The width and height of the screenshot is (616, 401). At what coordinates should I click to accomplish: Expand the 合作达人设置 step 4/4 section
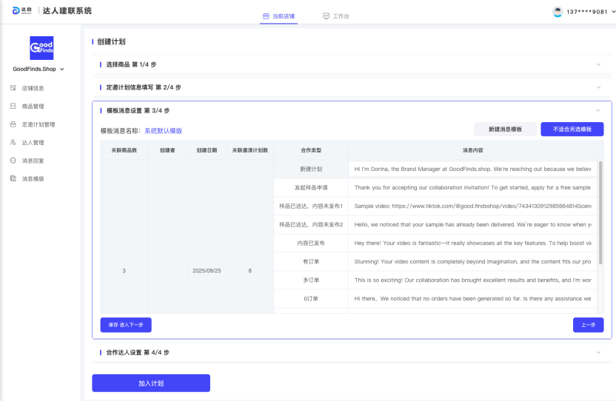[598, 352]
